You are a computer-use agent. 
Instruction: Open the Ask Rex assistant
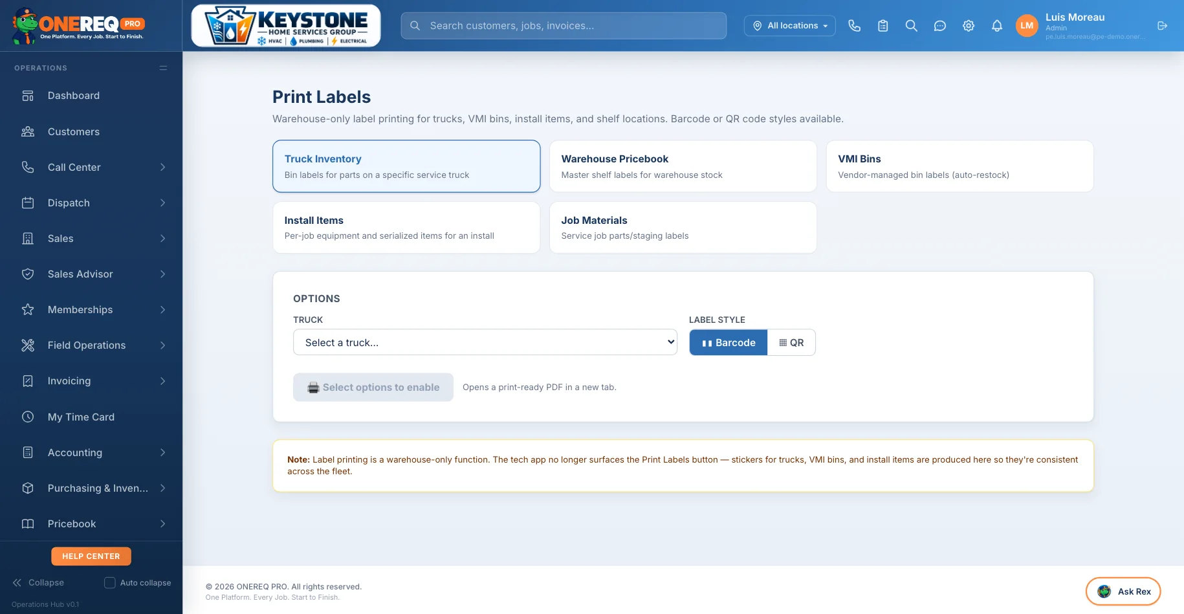(x=1123, y=591)
